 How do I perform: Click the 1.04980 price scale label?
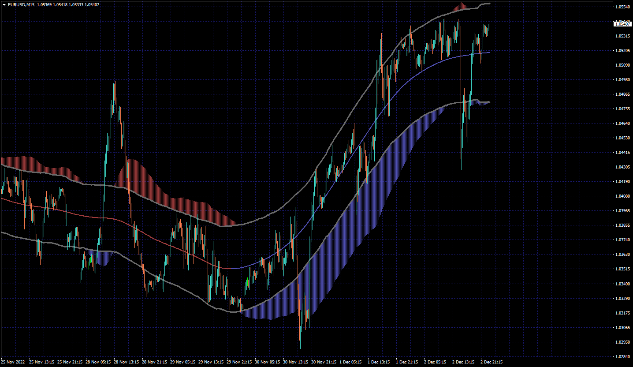[x=622, y=80]
